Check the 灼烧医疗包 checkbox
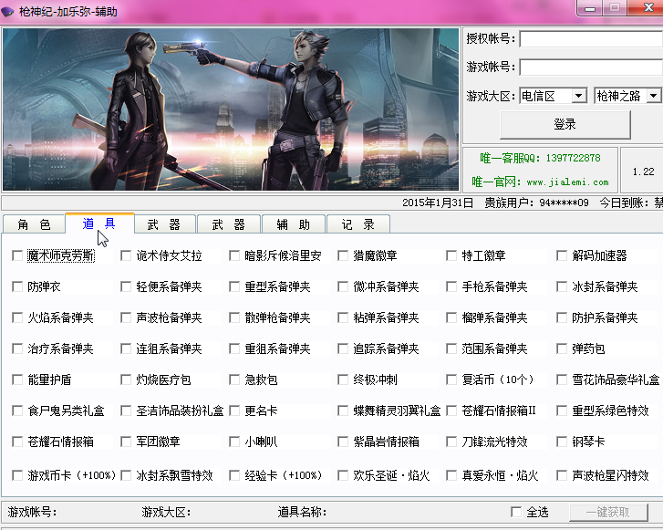This screenshot has width=663, height=530. click(126, 379)
